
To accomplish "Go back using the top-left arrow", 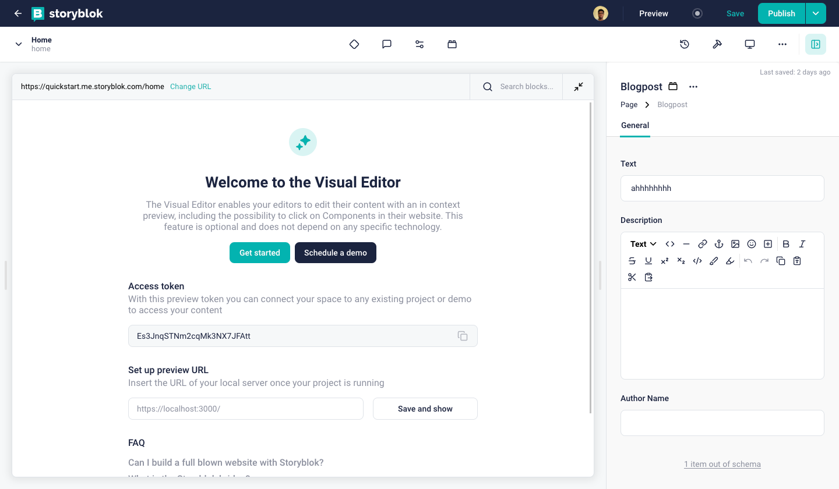I will (18, 13).
